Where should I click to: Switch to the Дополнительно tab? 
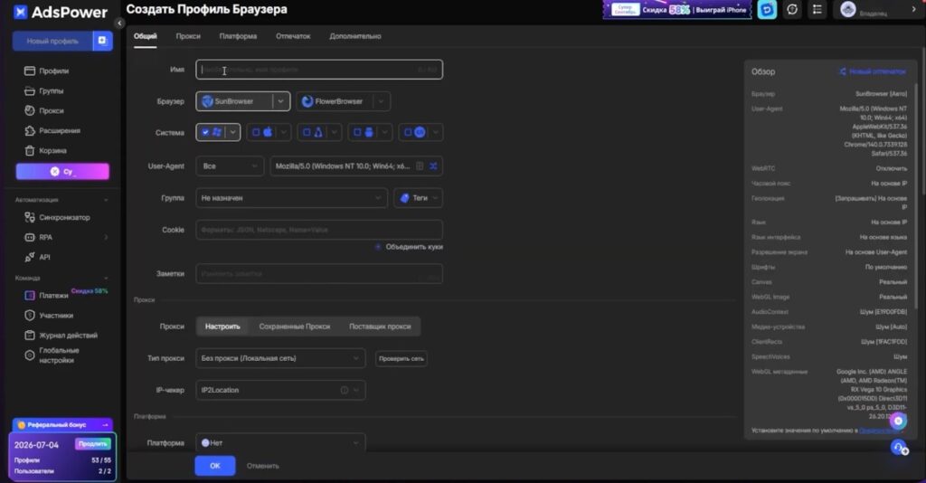(354, 36)
